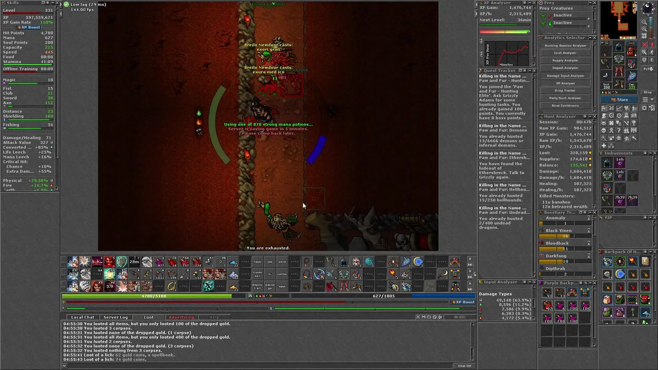Open the XP Analyser

click(565, 83)
